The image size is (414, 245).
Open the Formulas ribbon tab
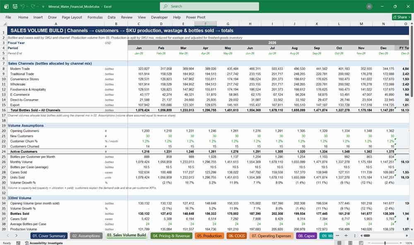click(x=95, y=17)
